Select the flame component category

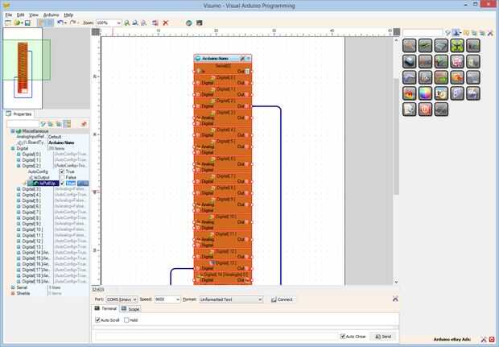click(x=409, y=93)
